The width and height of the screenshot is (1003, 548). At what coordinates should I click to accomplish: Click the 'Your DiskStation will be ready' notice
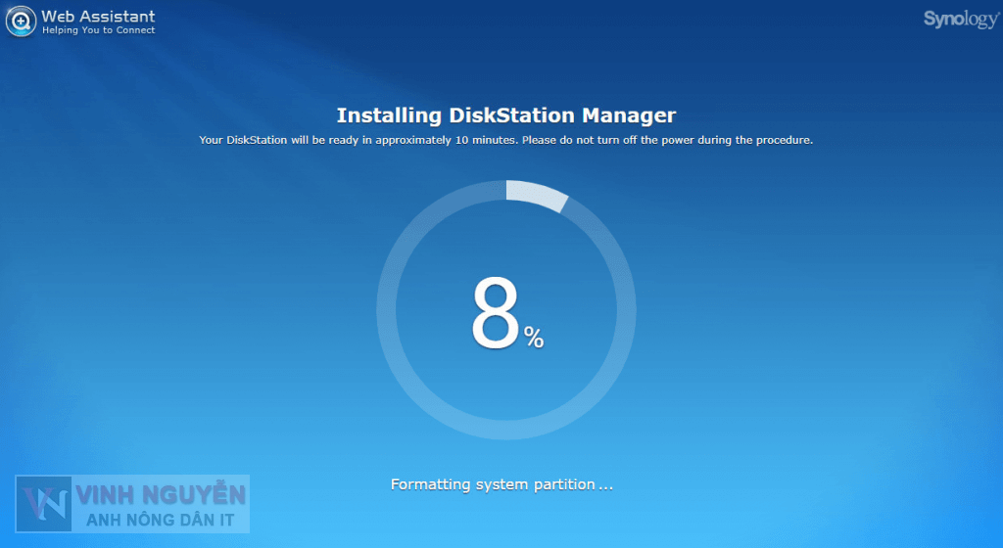pos(506,140)
